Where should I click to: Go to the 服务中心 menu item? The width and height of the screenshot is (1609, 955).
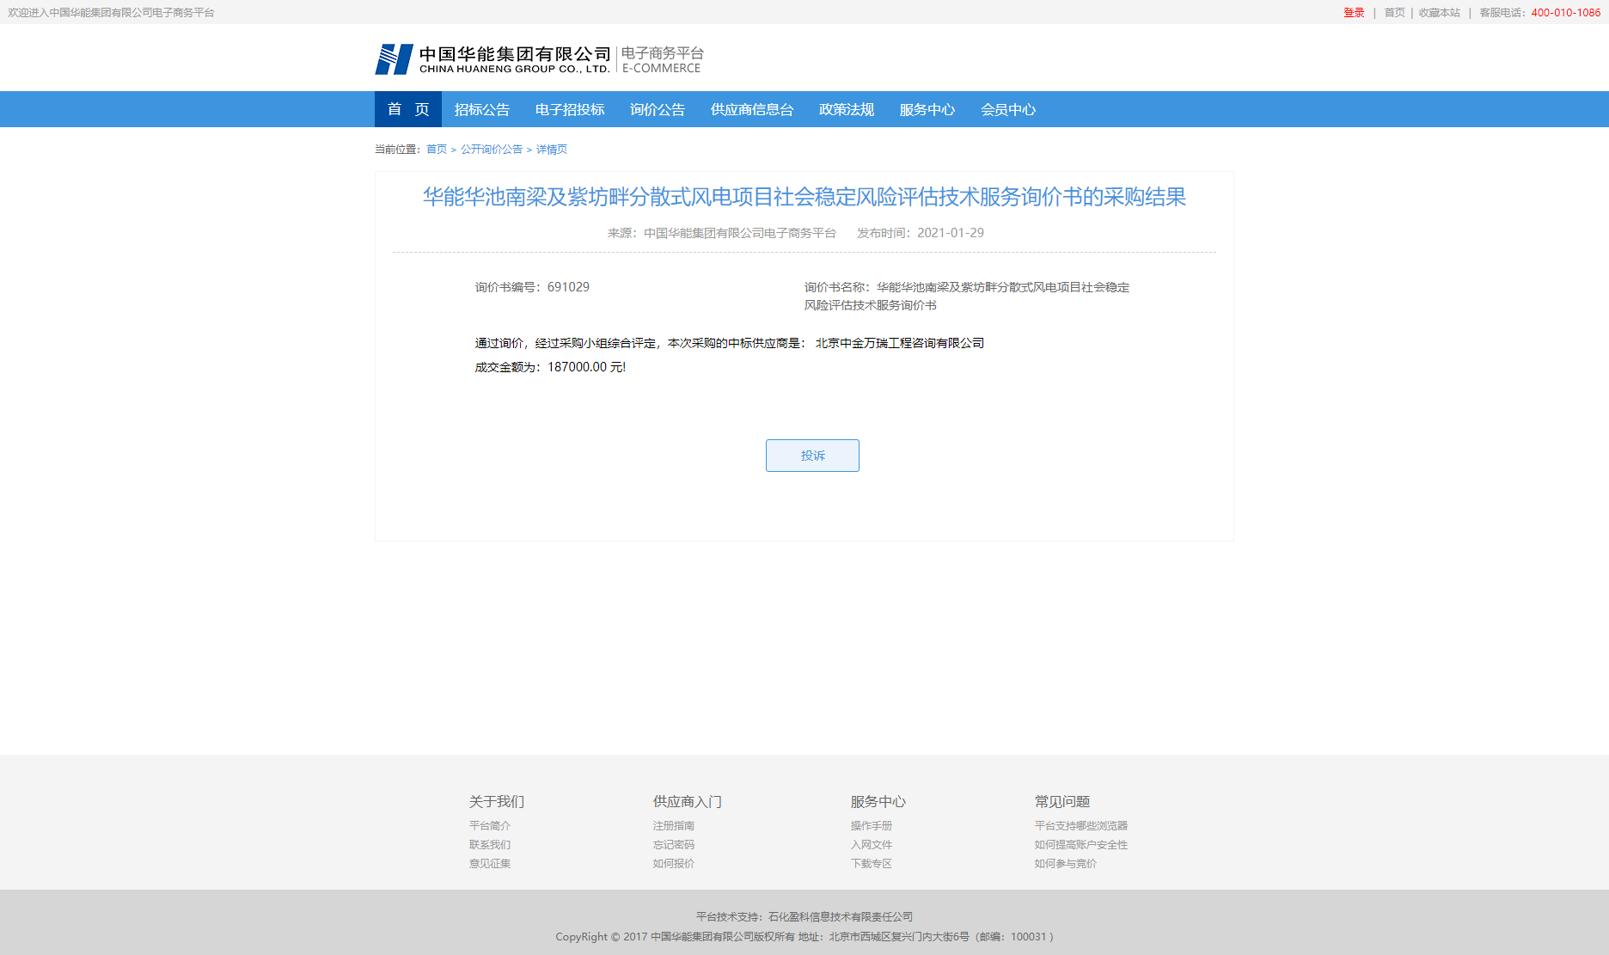[x=927, y=109]
